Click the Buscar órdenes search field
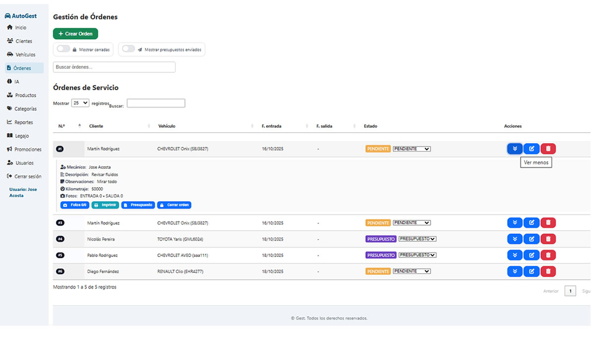The width and height of the screenshot is (592, 357). pyautogui.click(x=114, y=67)
